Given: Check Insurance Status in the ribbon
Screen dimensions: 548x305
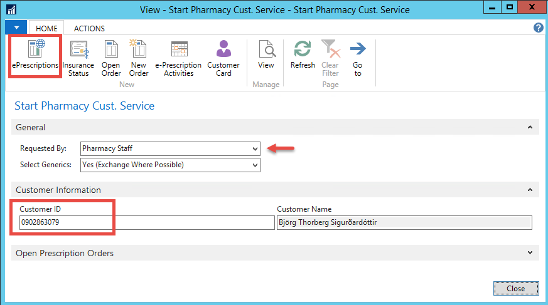Looking at the screenshot, I should [78, 59].
